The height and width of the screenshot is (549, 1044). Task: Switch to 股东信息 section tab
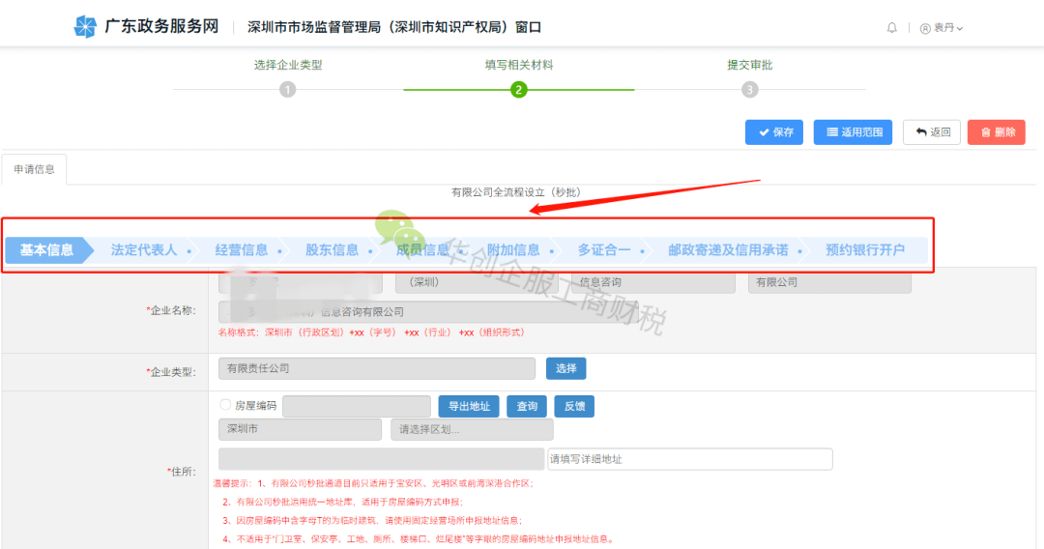[x=332, y=250]
